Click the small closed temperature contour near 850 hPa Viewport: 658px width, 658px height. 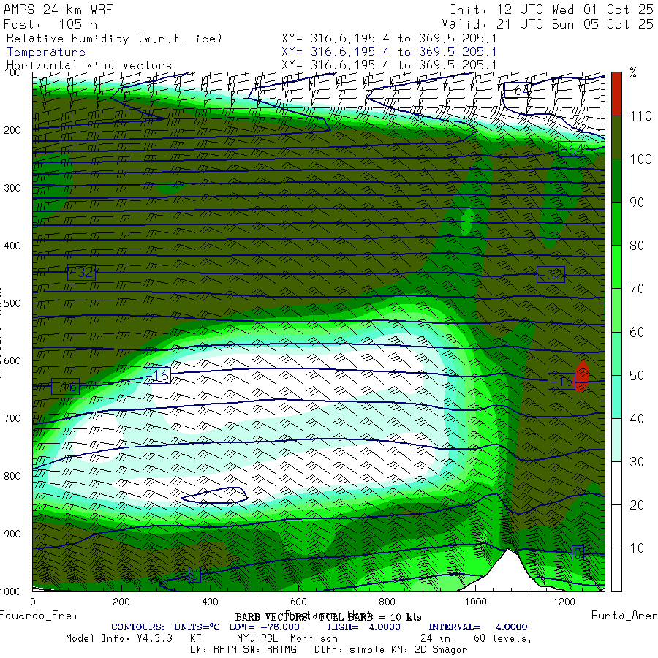point(214,495)
